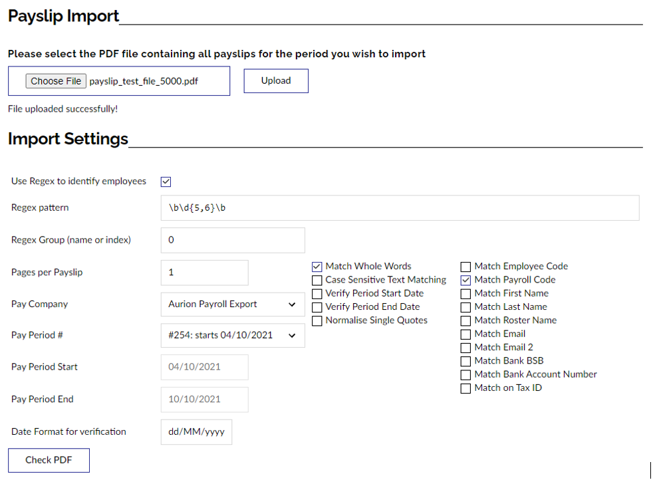Toggle off Match Whole Words
This screenshot has height=480, width=655.
point(317,266)
